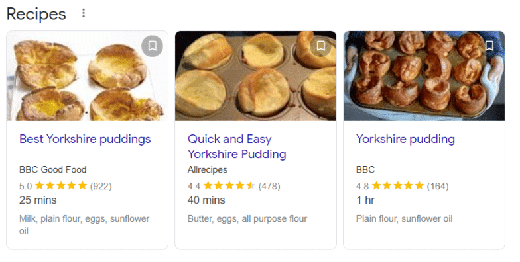Save the Quick and Easy Yorkshire Pudding recipe

click(321, 46)
